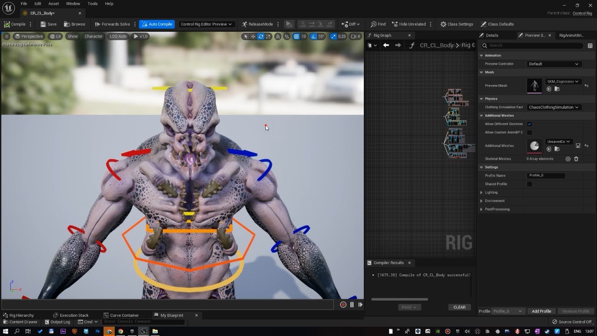Viewport: 597px width, 336px height.
Task: Add a Skeletal Meshes array element
Action: [568, 159]
